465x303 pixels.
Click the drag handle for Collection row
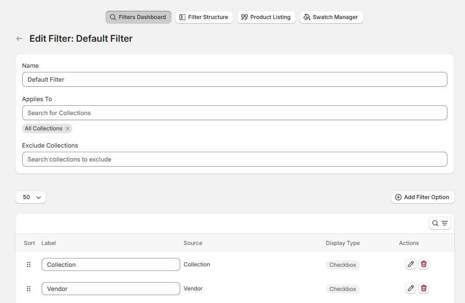(29, 264)
